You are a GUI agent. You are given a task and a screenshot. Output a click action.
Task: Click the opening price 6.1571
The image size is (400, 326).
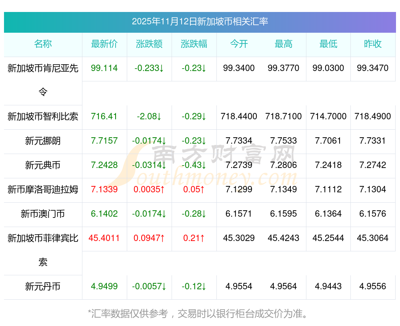[239, 214]
